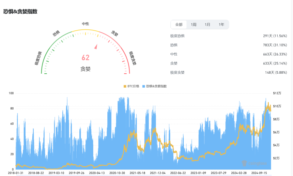Click the 2021-12-04 x-axis date label
This screenshot has width=293, height=176.
(x=158, y=173)
